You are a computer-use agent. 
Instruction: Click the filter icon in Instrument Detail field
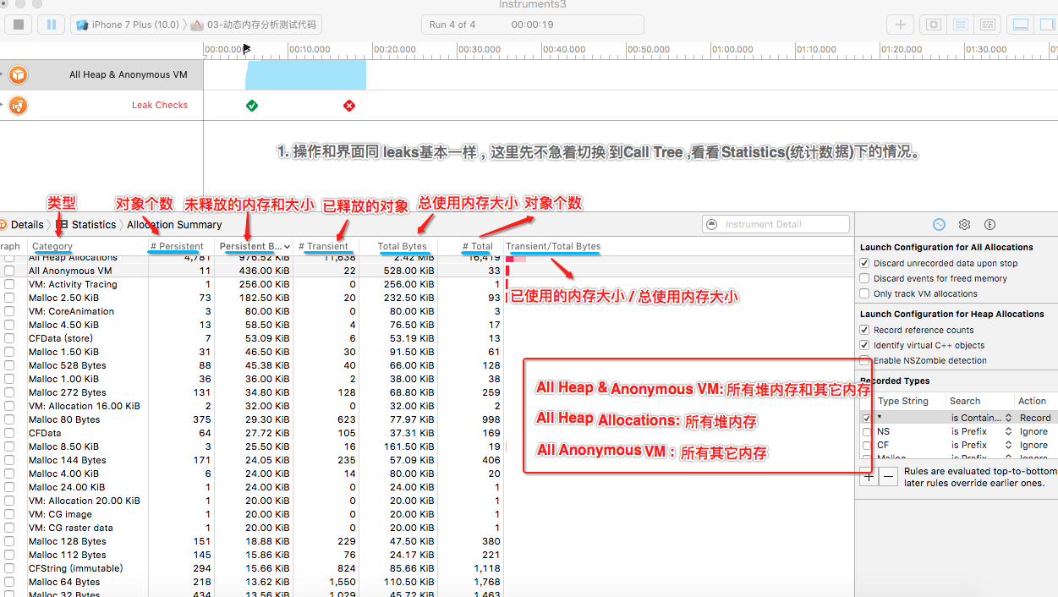click(x=712, y=224)
